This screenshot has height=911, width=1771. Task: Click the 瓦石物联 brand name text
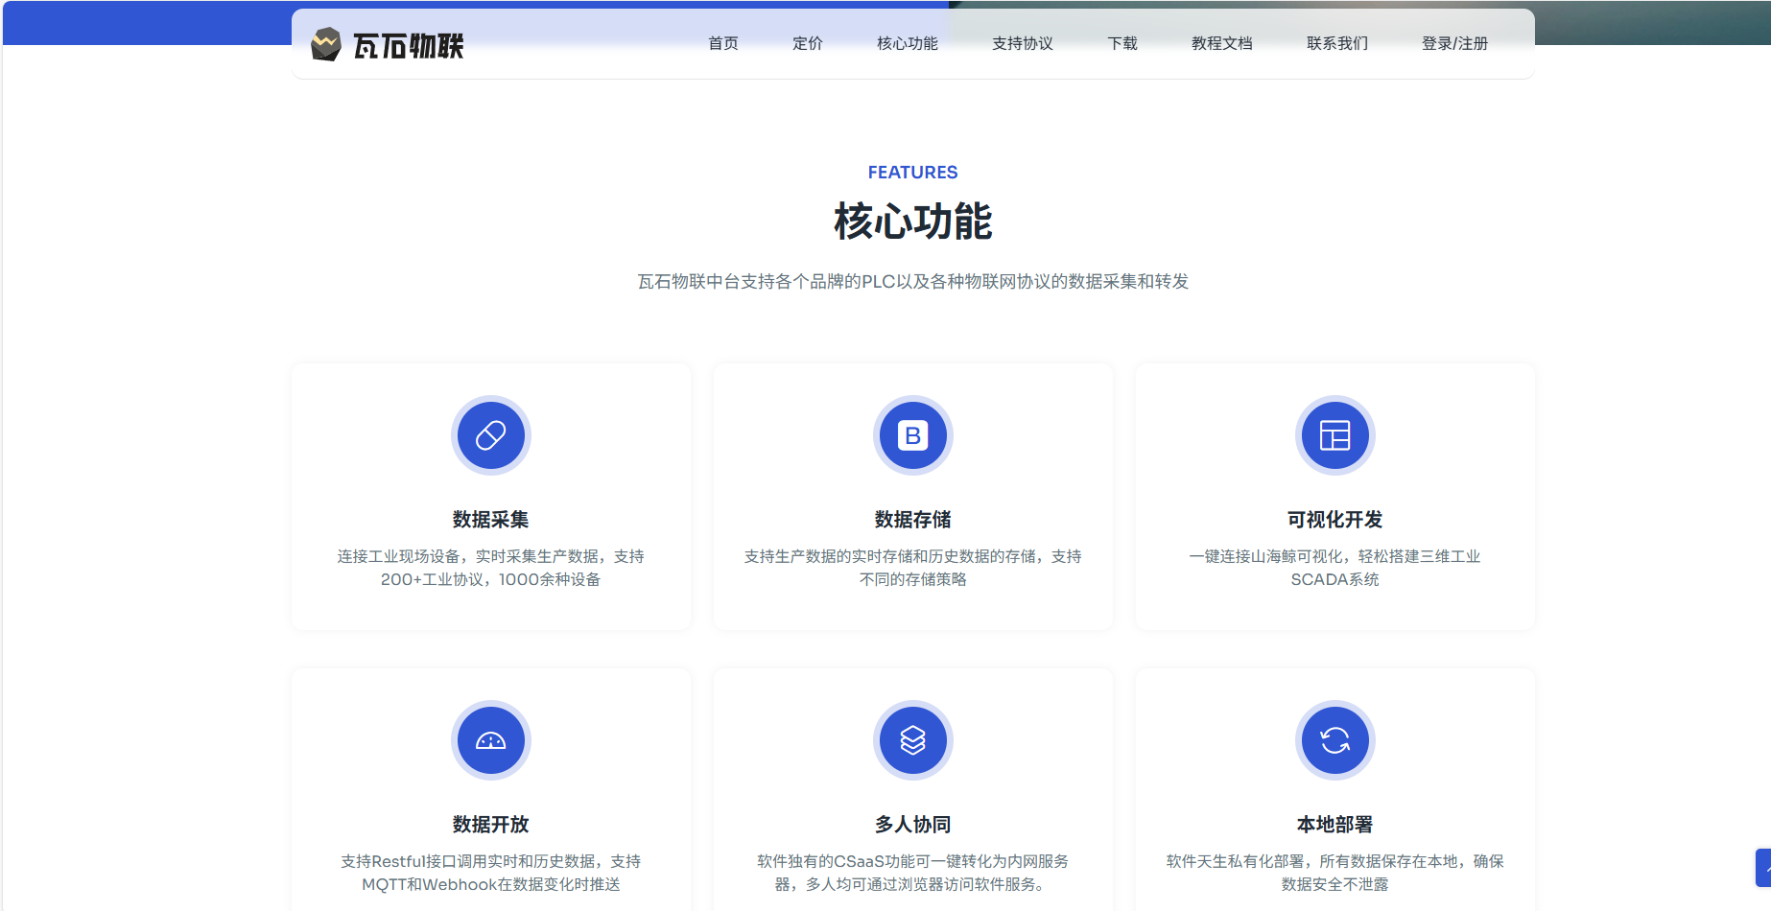[409, 45]
